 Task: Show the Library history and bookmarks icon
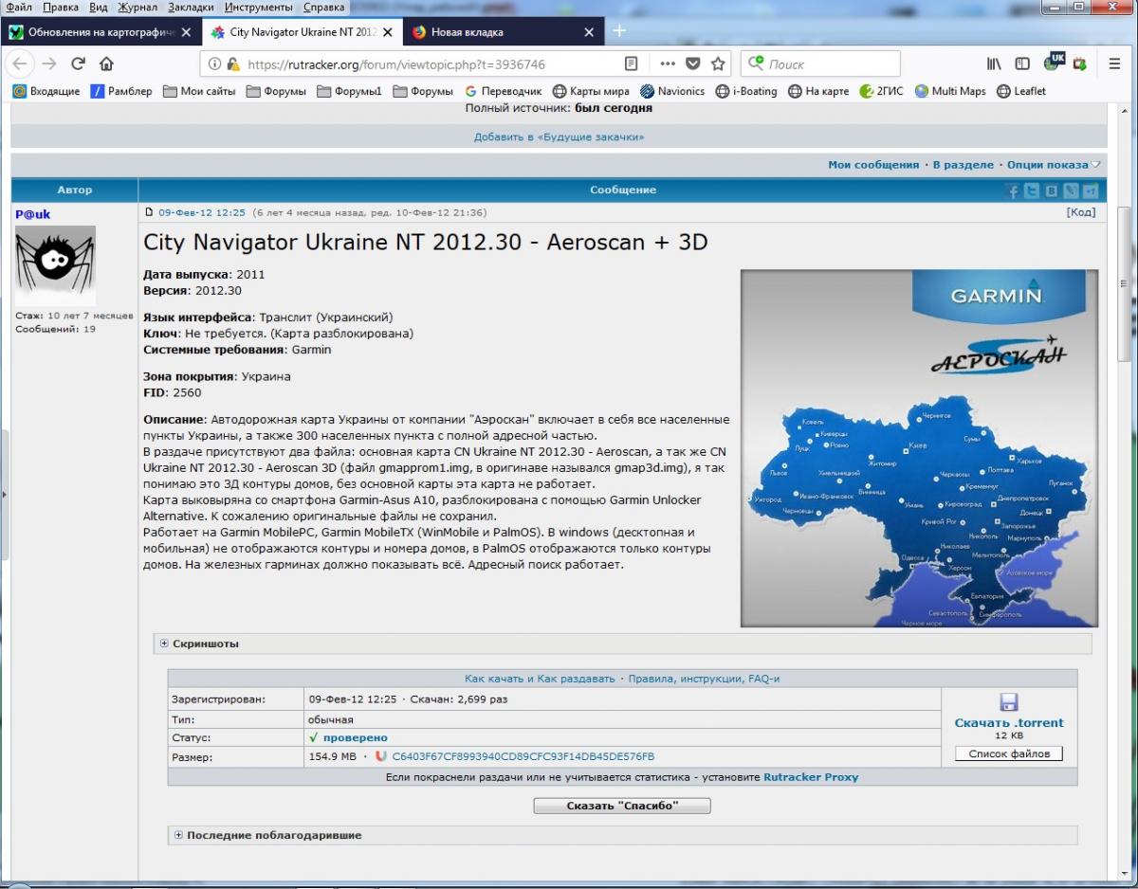(994, 64)
